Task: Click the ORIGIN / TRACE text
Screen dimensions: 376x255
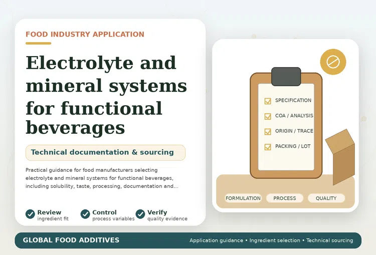Action: [x=294, y=131]
